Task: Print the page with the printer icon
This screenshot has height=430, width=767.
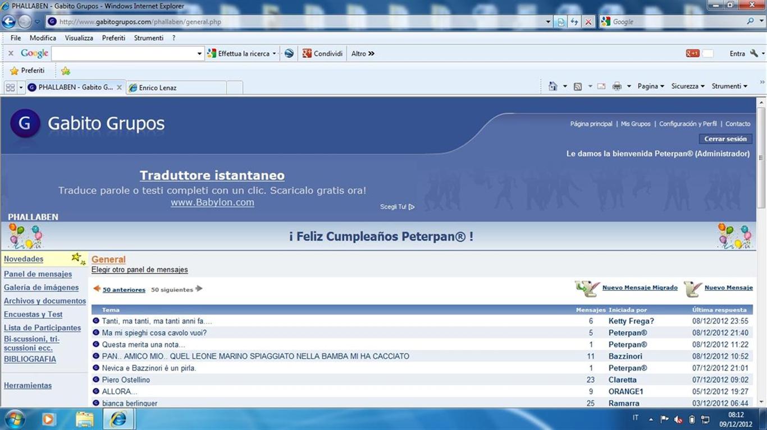Action: pos(617,86)
